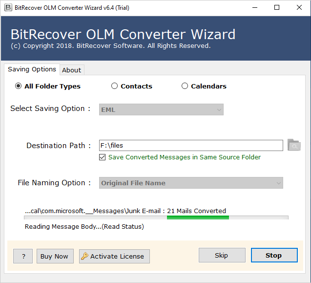The height and width of the screenshot is (283, 311).
Task: Open the Select Saving Option EML dropdown
Action: (x=161, y=109)
